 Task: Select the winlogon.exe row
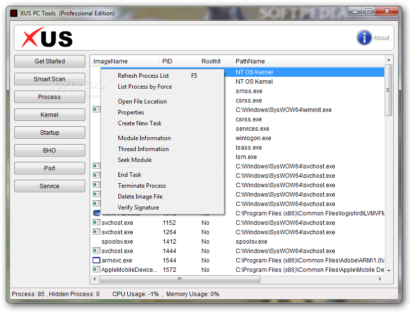click(254, 138)
